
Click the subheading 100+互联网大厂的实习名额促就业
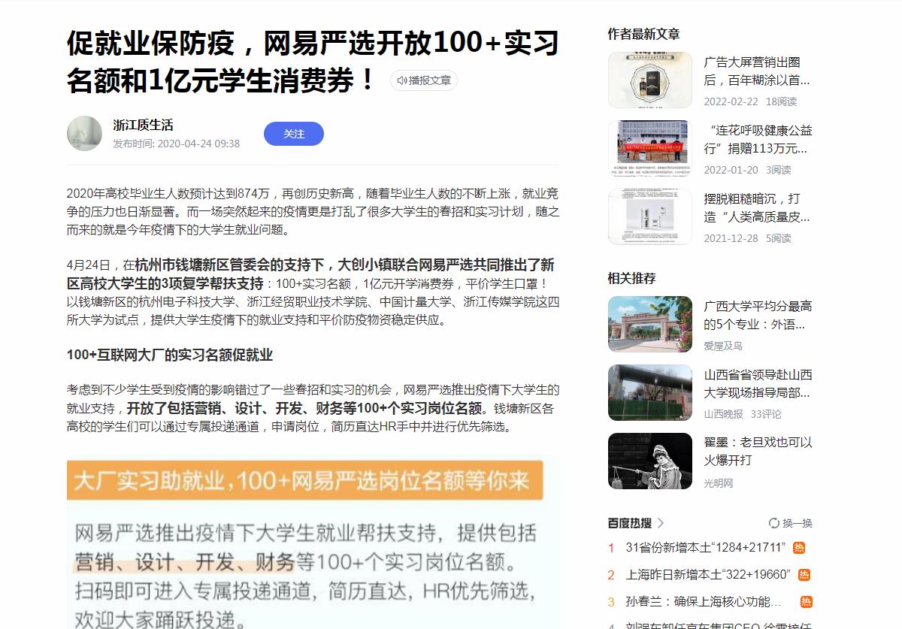pos(170,355)
